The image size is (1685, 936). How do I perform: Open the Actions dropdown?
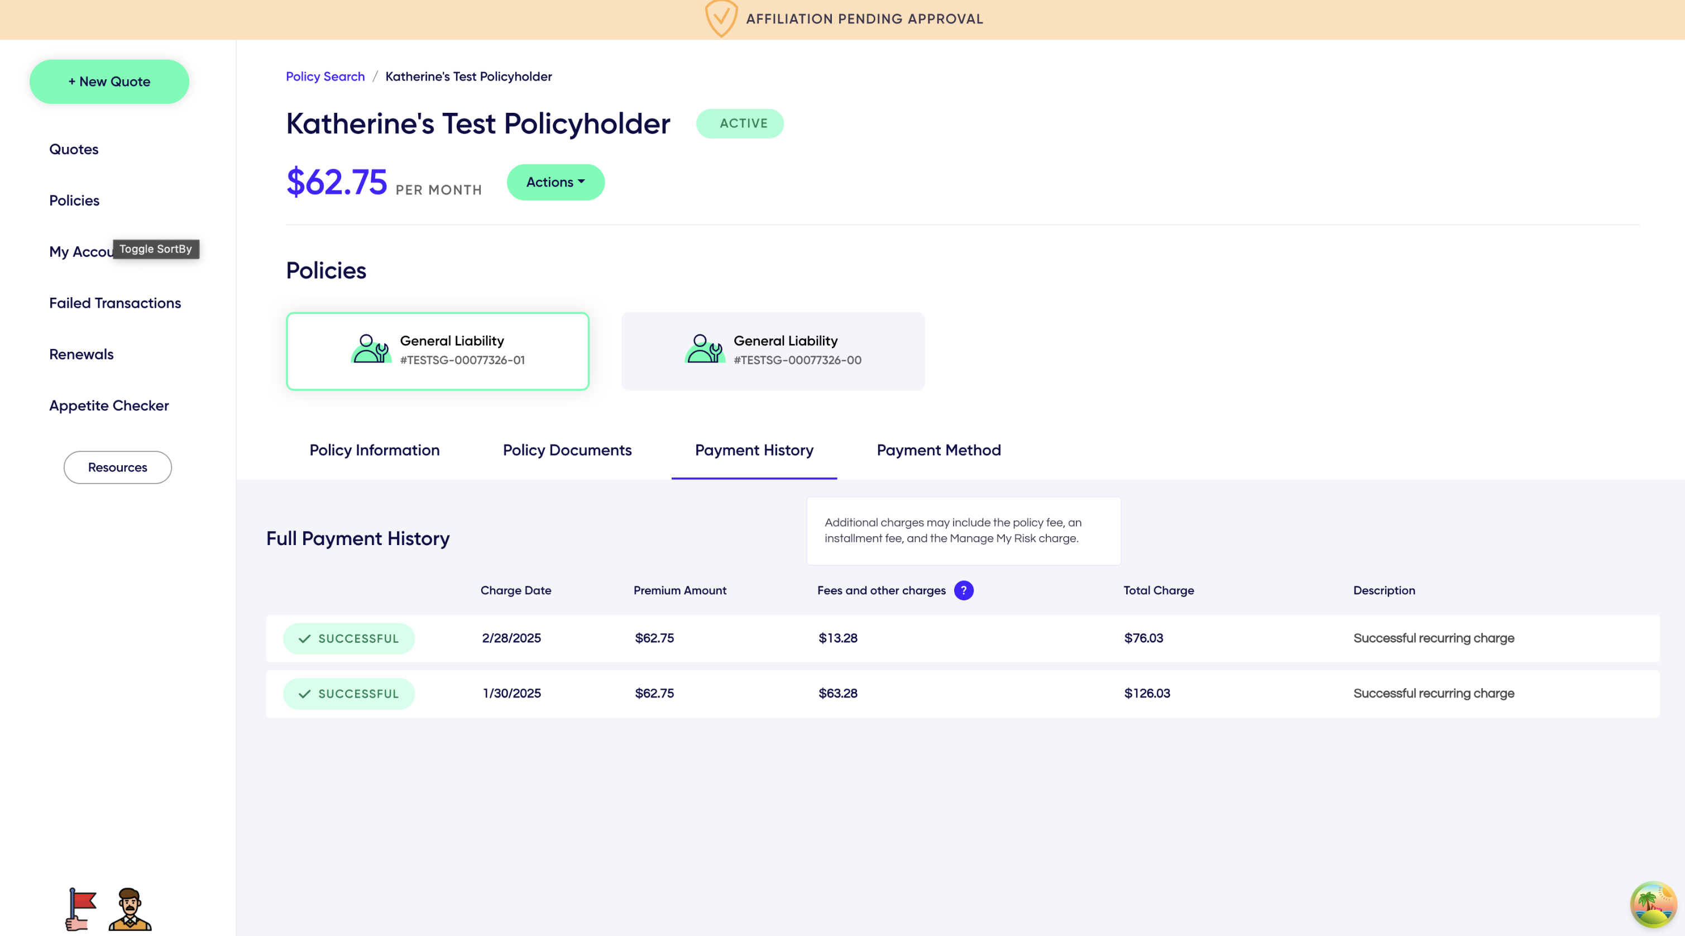point(556,182)
